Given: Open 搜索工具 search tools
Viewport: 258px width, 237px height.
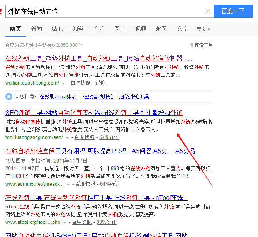Looking at the screenshot, I should pyautogui.click(x=204, y=45).
